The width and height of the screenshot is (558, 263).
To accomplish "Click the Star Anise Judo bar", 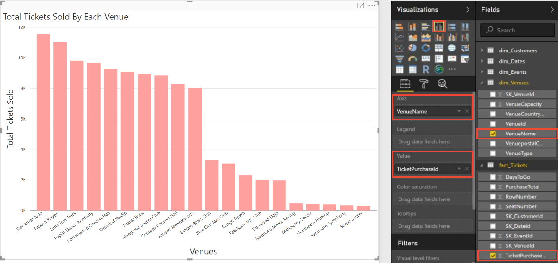I will 43,122.
